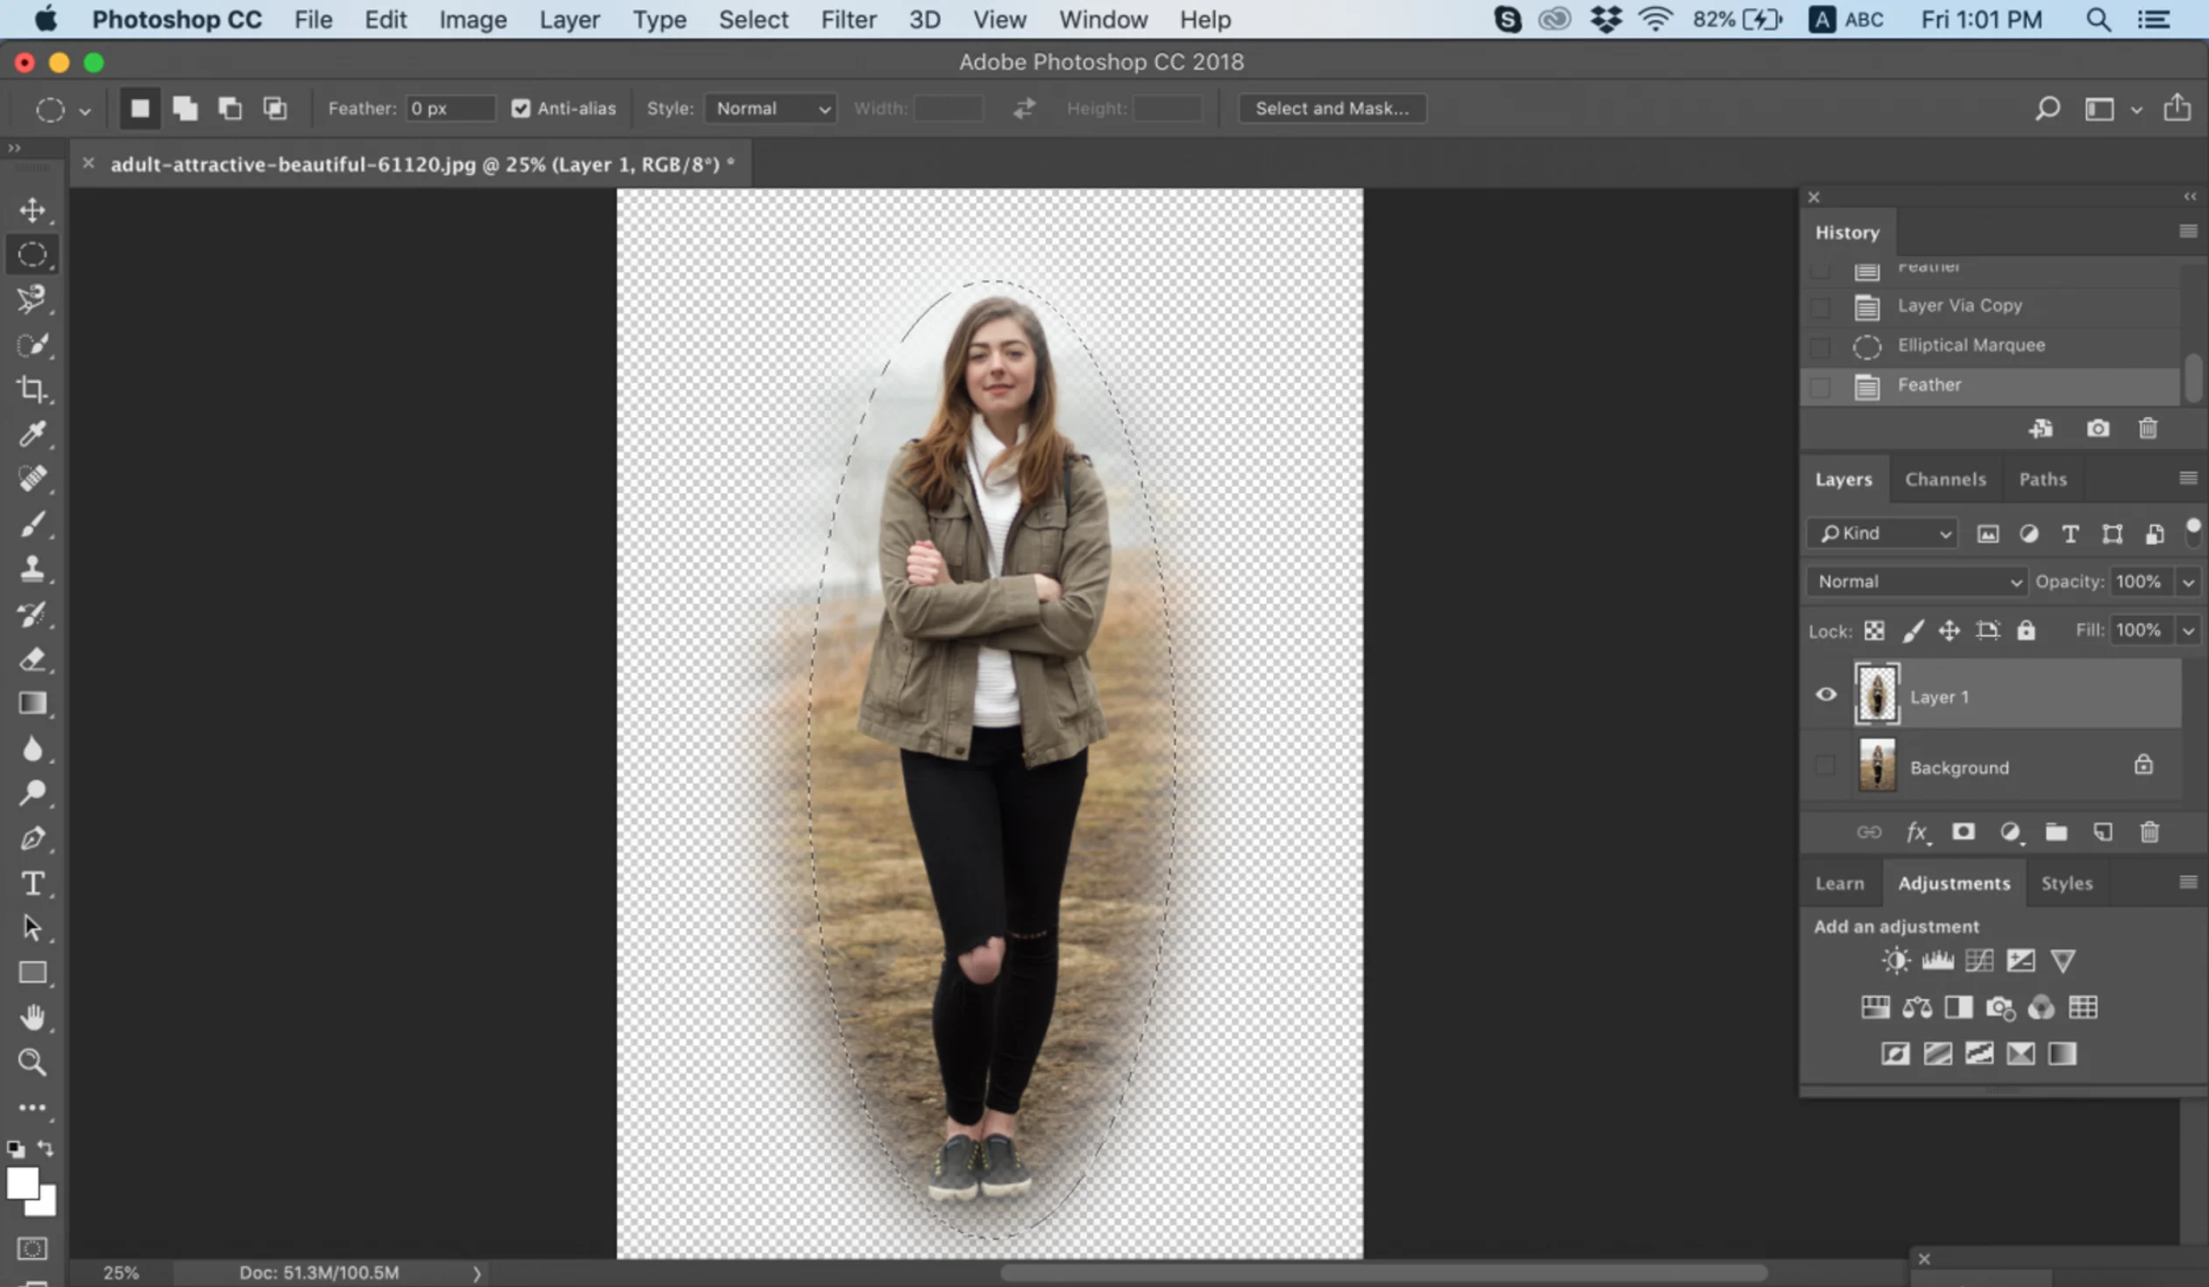The height and width of the screenshot is (1287, 2209).
Task: Click the Background layer thumbnail
Action: (x=1877, y=765)
